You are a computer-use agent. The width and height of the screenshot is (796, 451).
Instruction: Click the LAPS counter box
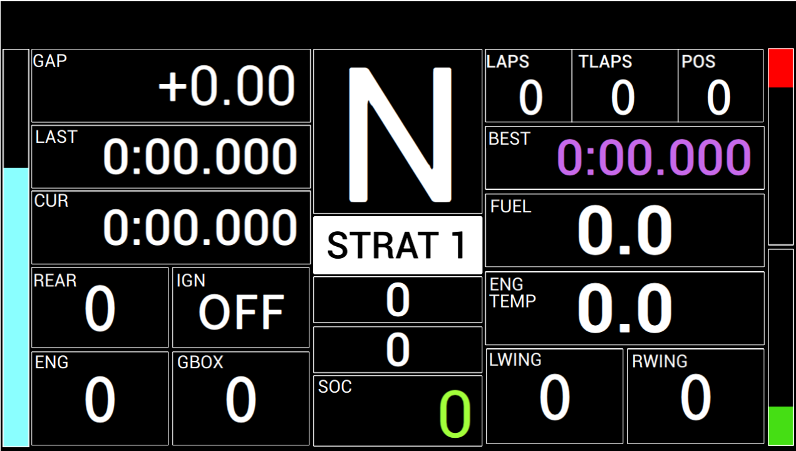(529, 86)
